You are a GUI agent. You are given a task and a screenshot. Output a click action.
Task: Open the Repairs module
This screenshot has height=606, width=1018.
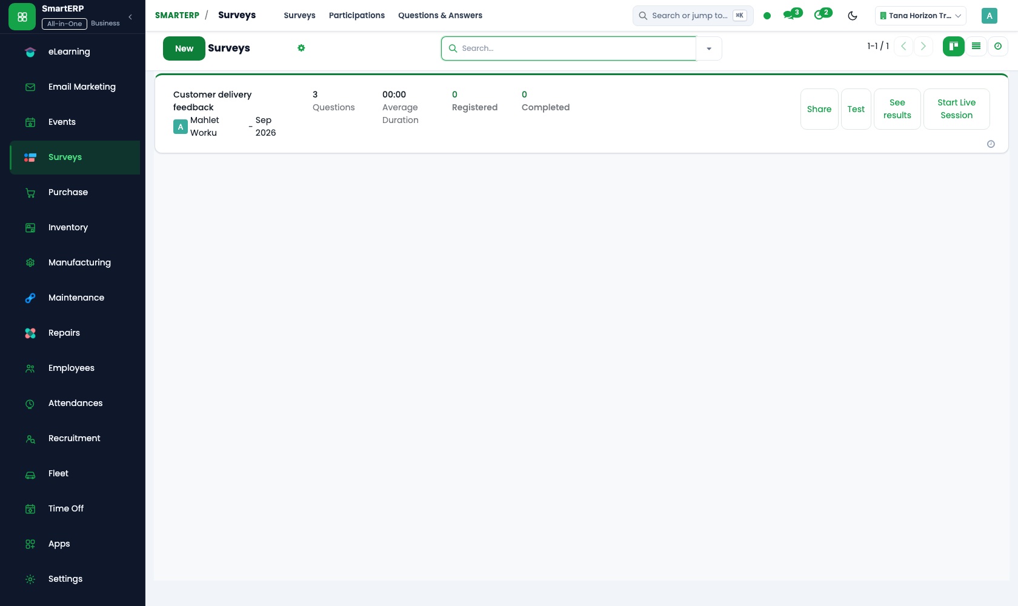75,333
